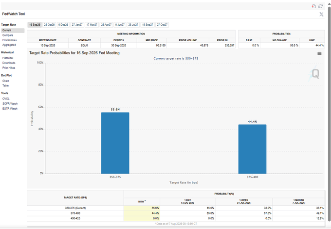
Task: Click the 375-400 table row label
Action: pyautogui.click(x=75, y=213)
